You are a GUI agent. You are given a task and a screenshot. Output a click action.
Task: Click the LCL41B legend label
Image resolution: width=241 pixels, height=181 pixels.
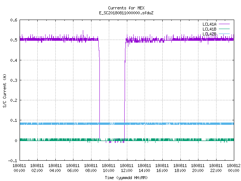point(209,29)
